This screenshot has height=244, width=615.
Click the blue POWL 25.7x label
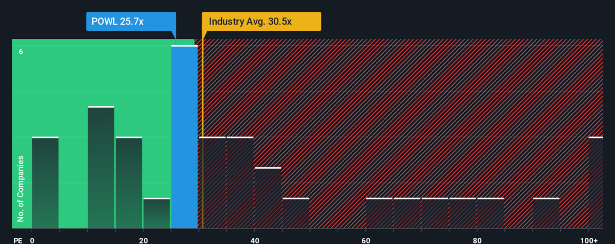click(x=131, y=22)
